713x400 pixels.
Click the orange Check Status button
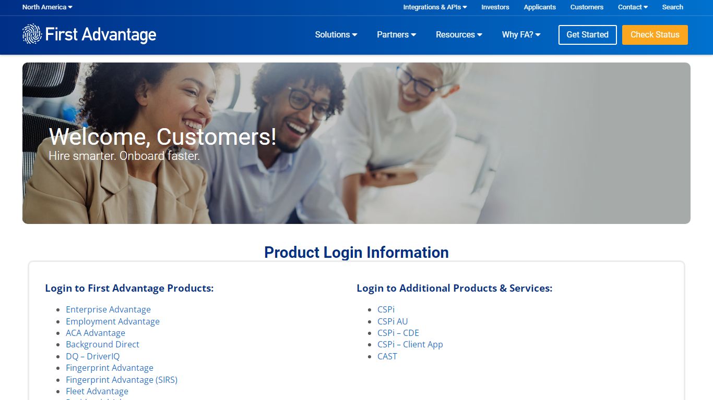tap(655, 35)
